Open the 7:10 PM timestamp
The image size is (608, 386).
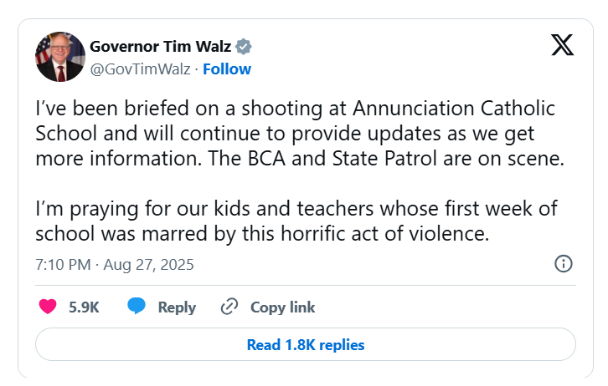pyautogui.click(x=62, y=265)
